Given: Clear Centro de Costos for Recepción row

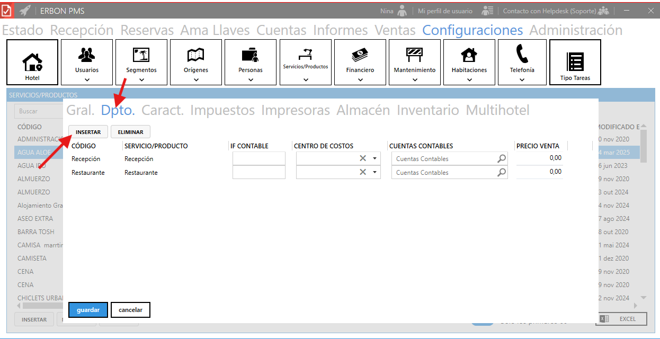Looking at the screenshot, I should (x=363, y=158).
